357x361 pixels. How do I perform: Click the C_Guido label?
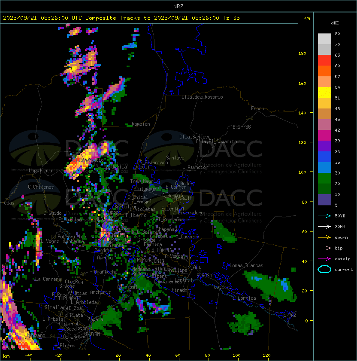[x=52, y=213]
